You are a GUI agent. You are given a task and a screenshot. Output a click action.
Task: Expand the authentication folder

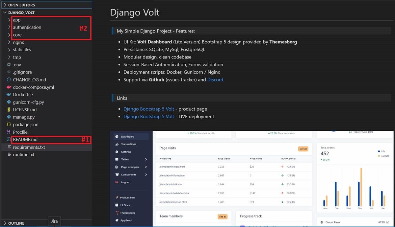9,27
